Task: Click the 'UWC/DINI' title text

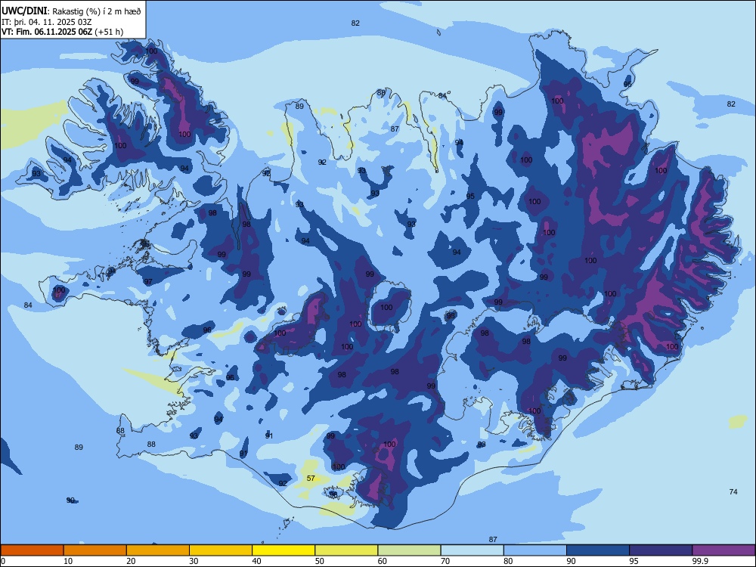Action: click(24, 11)
